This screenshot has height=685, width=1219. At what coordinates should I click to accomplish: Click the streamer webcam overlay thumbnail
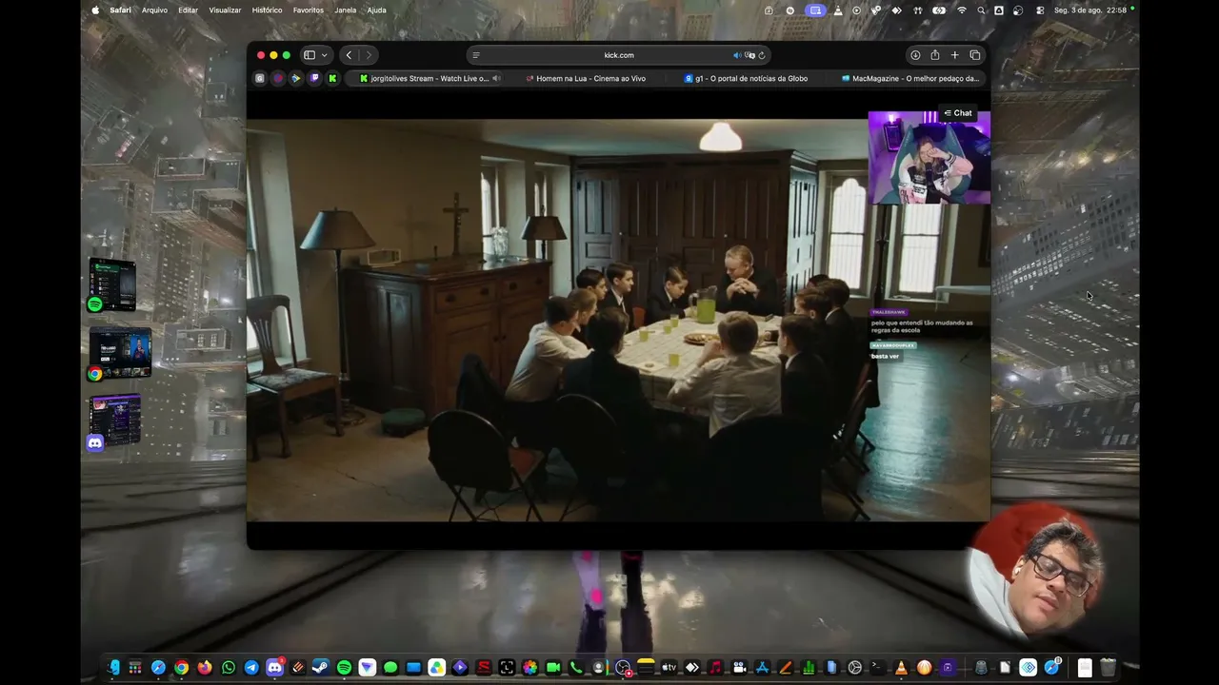[929, 158]
